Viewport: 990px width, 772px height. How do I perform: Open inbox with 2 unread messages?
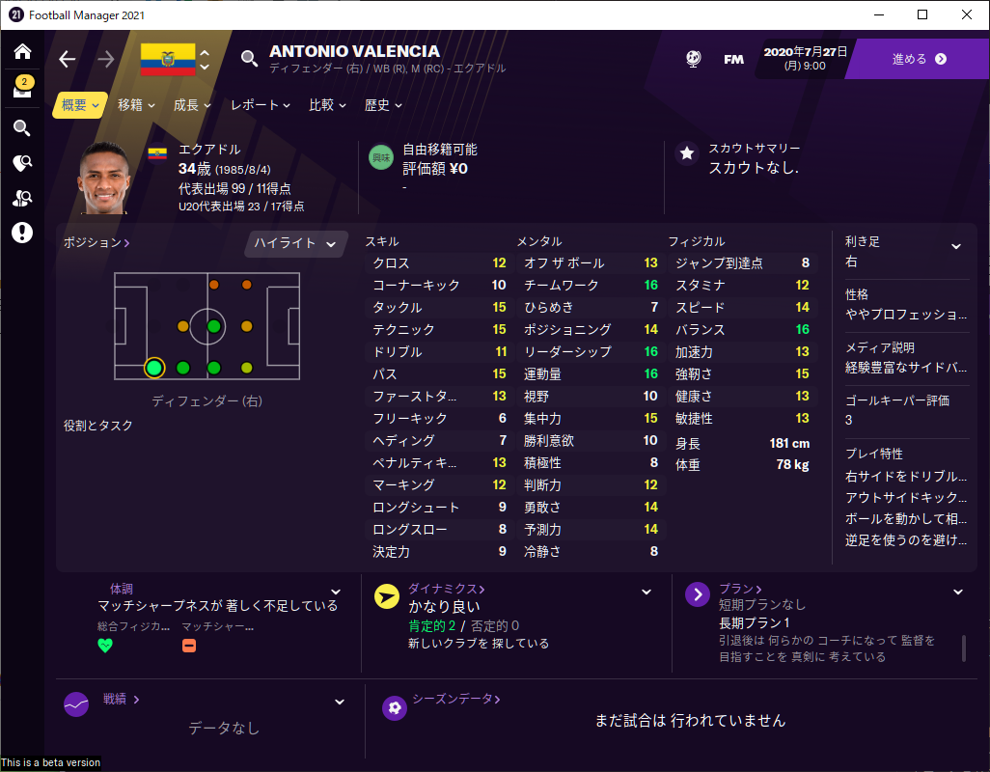point(23,87)
